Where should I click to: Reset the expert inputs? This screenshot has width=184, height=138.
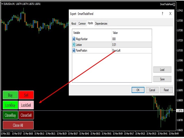click(x=166, y=90)
